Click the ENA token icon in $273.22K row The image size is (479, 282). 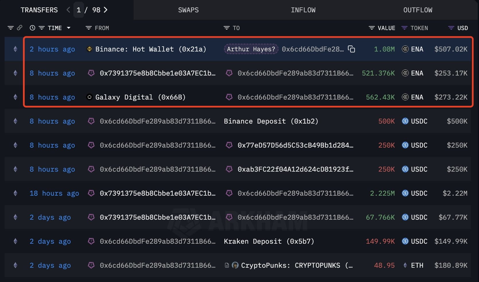[x=405, y=97]
